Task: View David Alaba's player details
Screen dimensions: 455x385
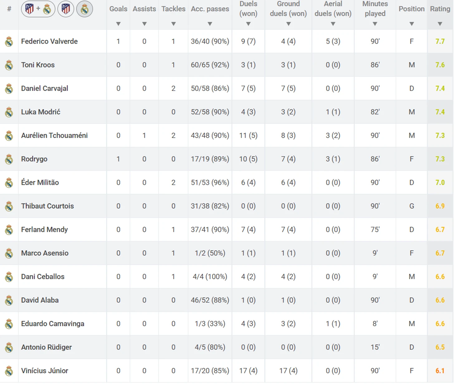Action: pos(40,300)
